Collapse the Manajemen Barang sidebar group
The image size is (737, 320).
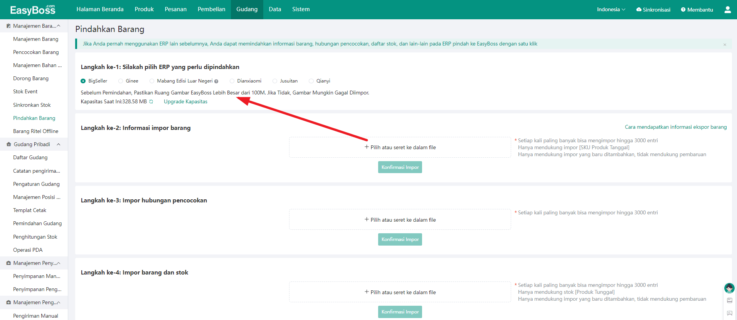click(59, 26)
